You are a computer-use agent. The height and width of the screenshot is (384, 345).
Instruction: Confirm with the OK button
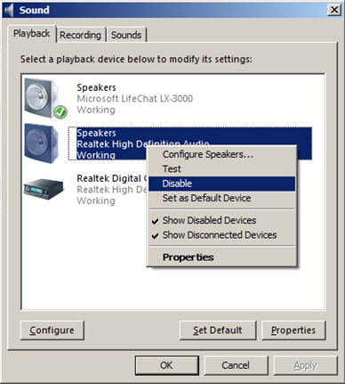click(167, 365)
